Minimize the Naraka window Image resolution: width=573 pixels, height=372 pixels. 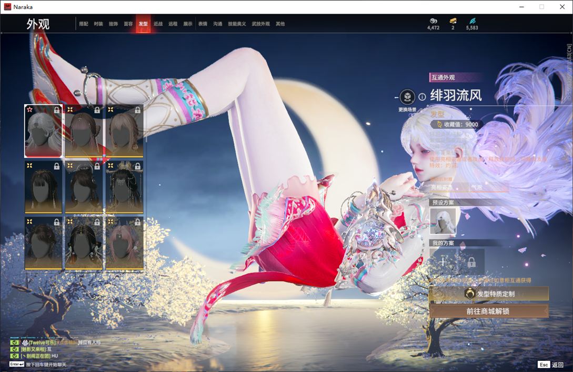pos(521,7)
